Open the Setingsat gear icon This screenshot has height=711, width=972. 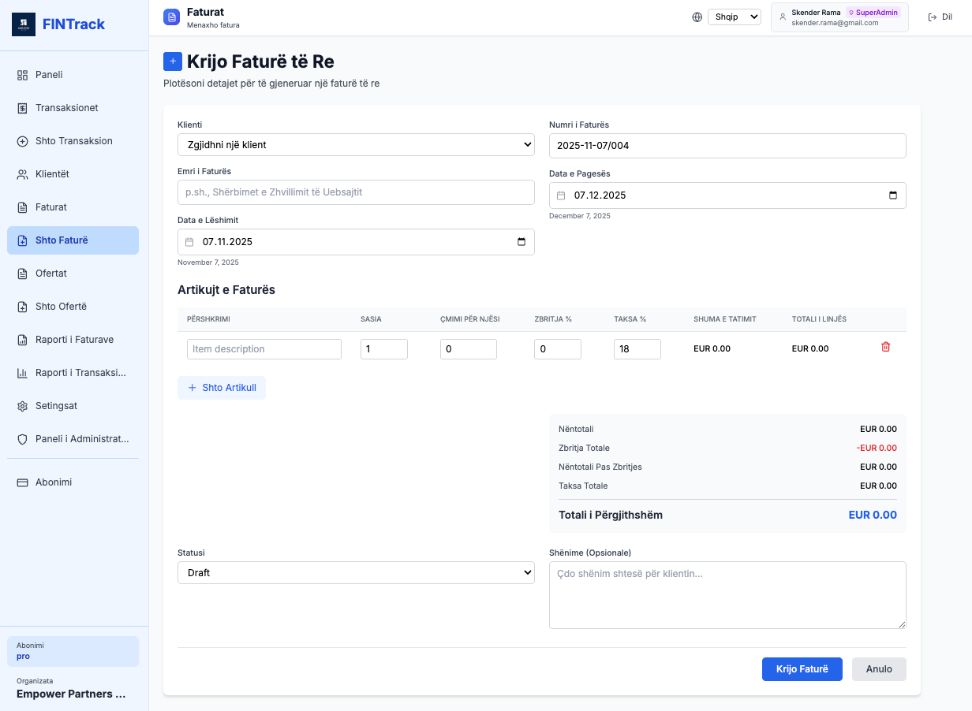coord(22,405)
